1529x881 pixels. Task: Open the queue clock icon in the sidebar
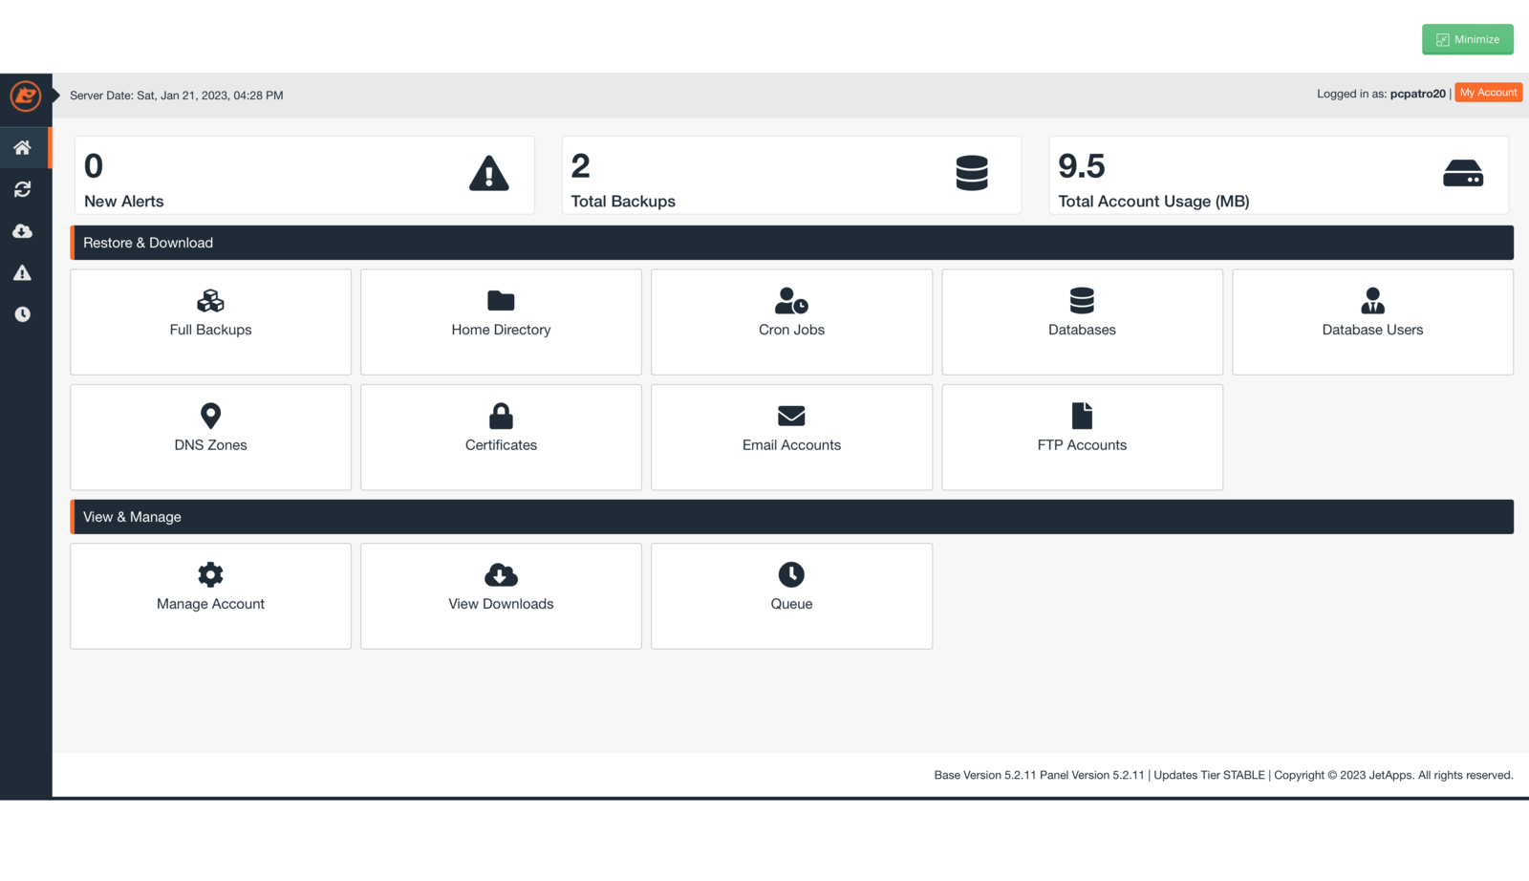(x=23, y=314)
